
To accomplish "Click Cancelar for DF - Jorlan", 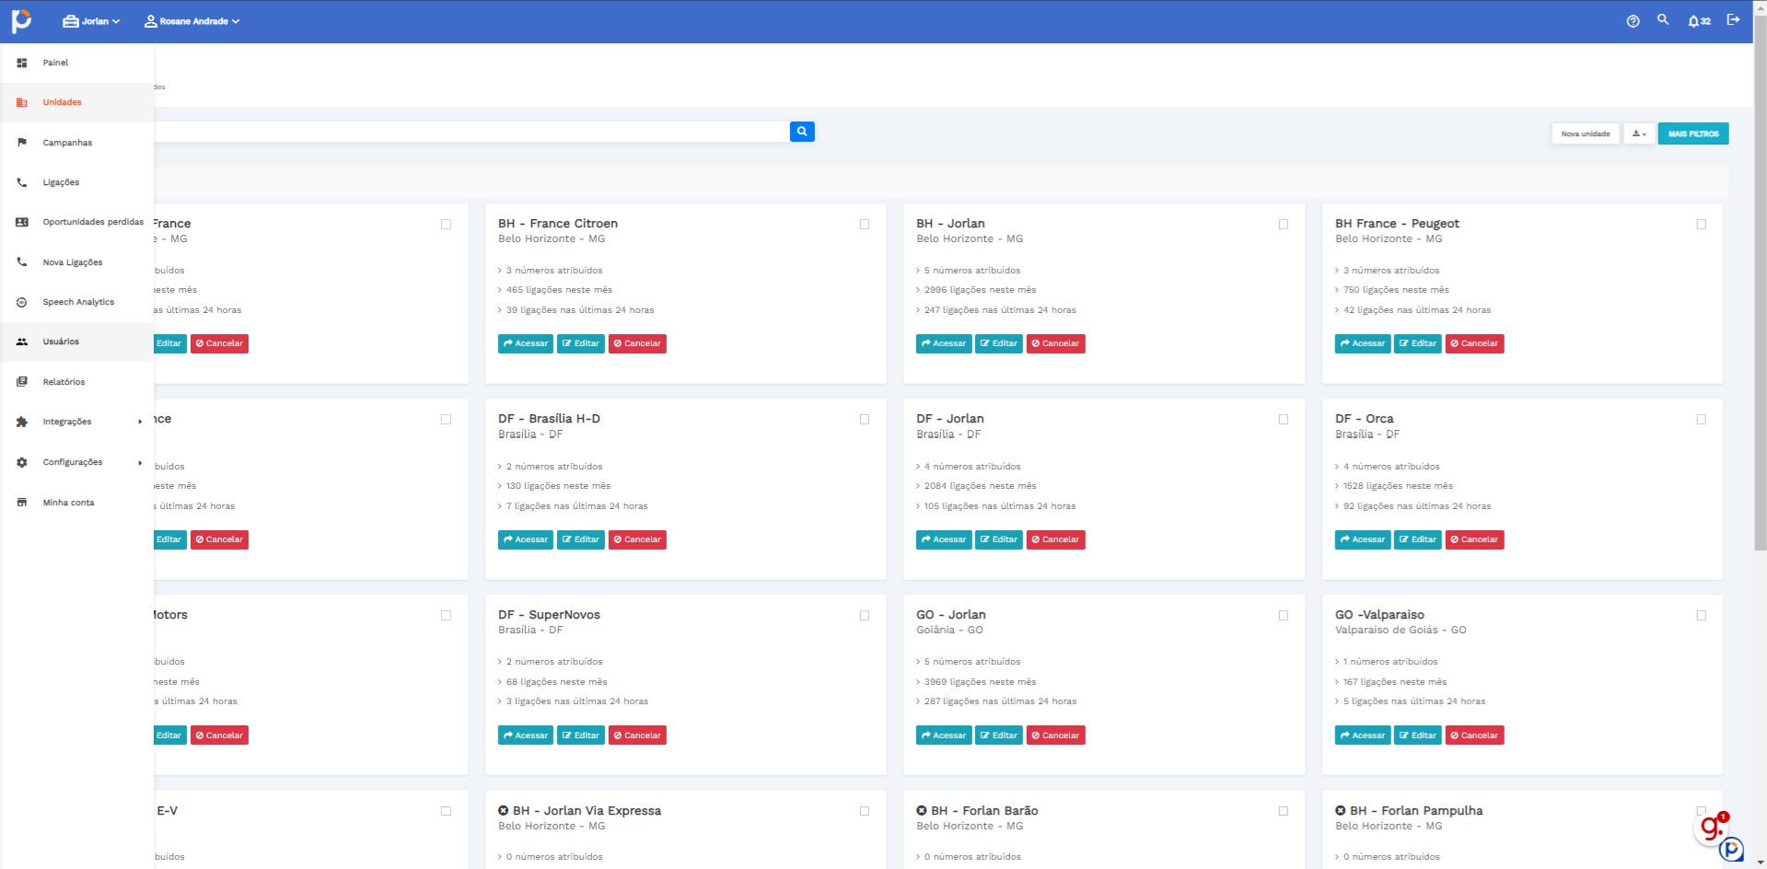I will [x=1056, y=539].
